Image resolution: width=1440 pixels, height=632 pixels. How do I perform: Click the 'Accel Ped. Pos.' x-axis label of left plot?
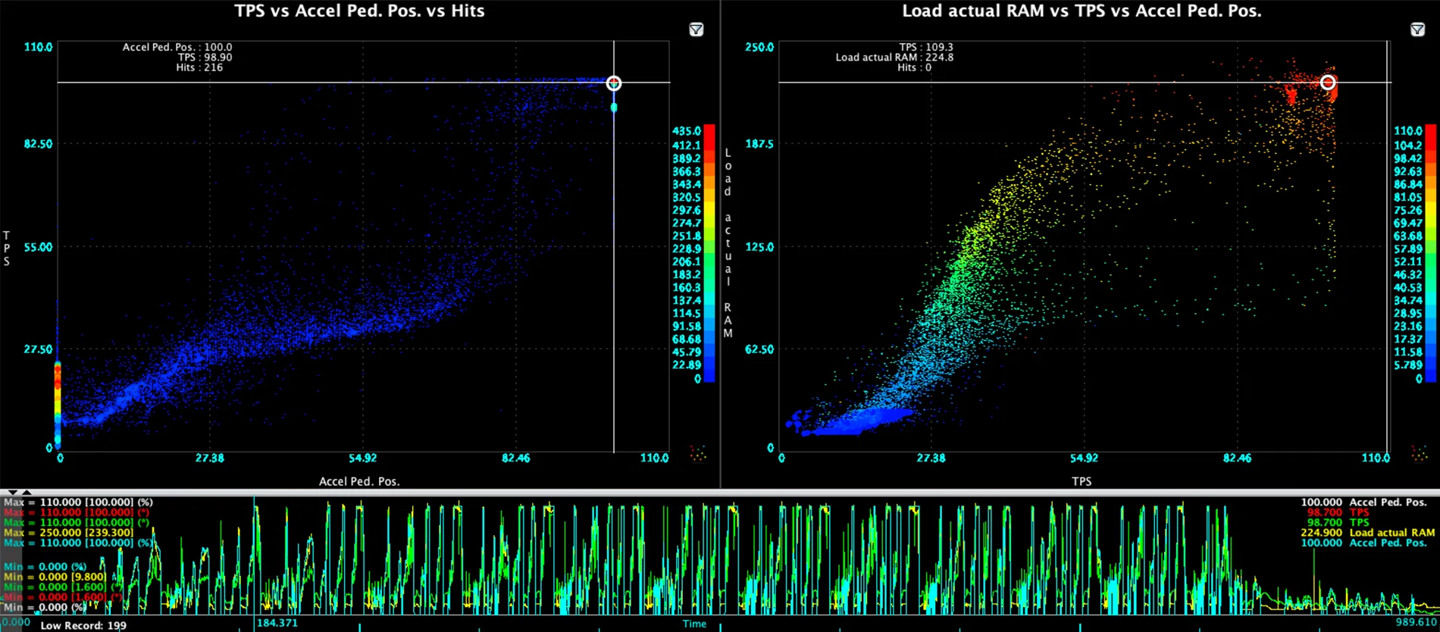click(359, 481)
